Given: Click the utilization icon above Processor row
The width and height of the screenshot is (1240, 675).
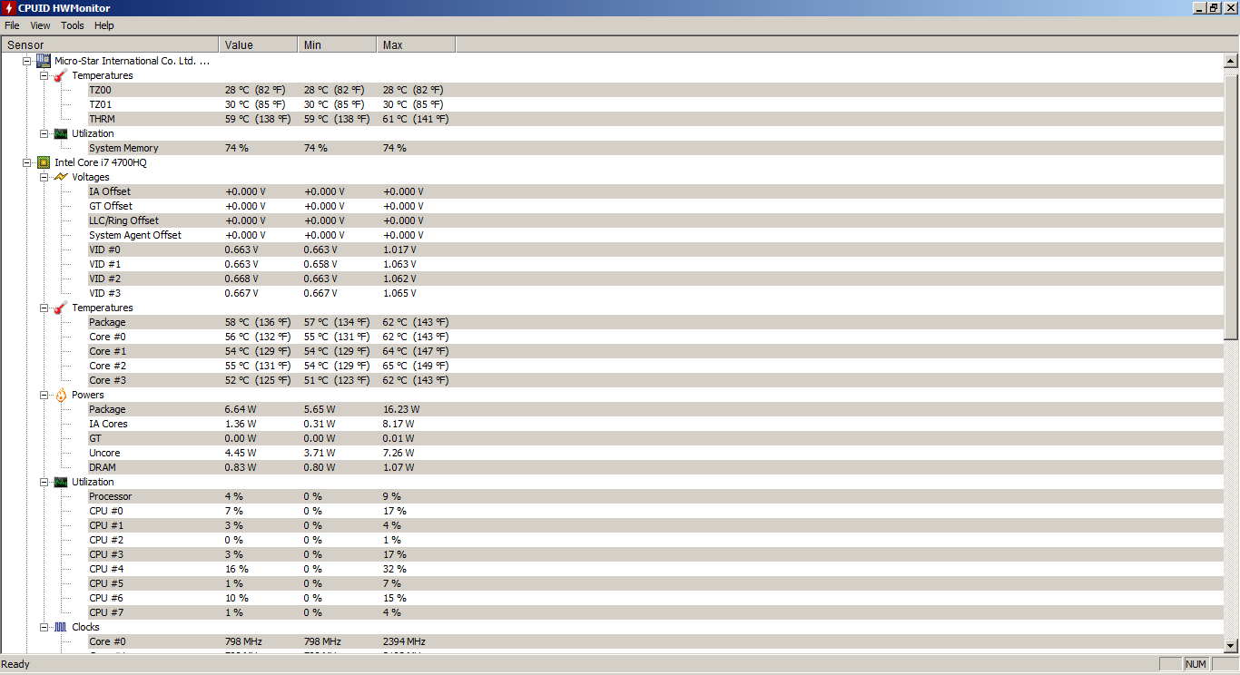Looking at the screenshot, I should pyautogui.click(x=60, y=482).
